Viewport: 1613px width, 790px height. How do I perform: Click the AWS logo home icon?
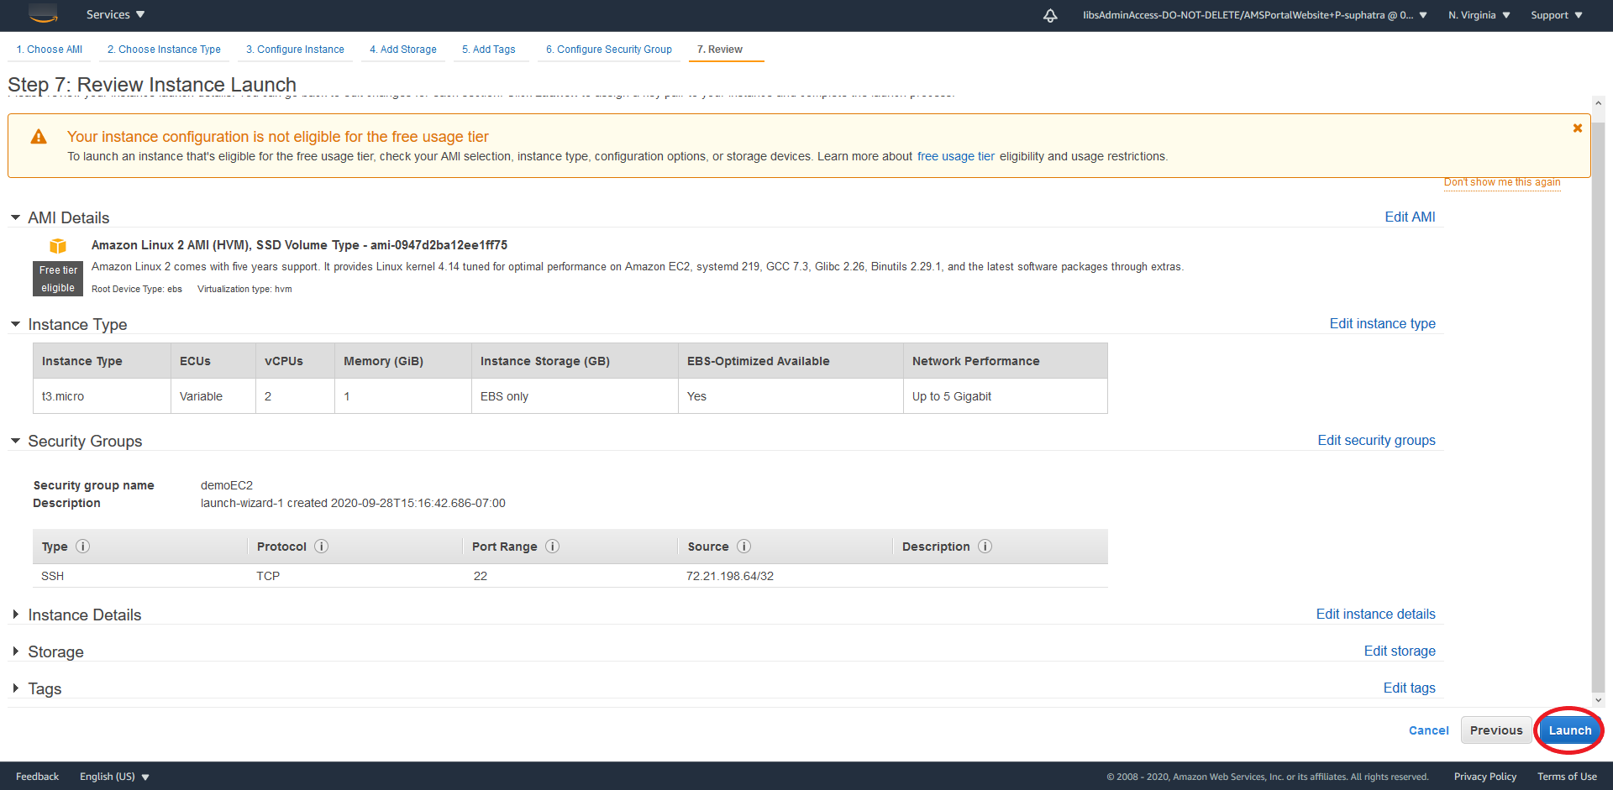[x=43, y=13]
